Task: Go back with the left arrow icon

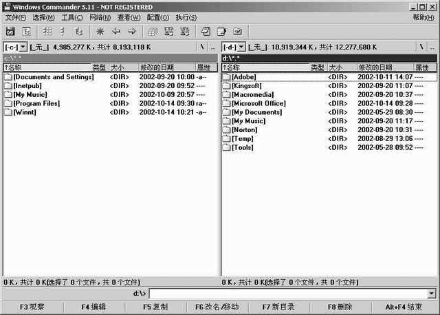Action: pos(116,32)
